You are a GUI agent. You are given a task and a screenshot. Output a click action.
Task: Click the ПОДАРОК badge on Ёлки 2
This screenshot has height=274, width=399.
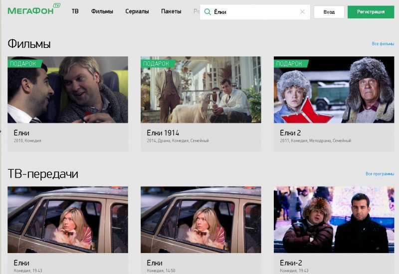tap(290, 63)
